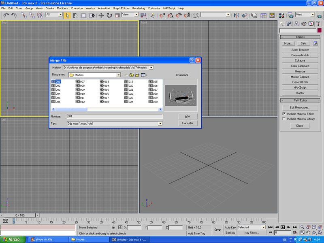Click Cancelar in the Merge File dialog
The height and width of the screenshot is (243, 324).
pos(188,123)
